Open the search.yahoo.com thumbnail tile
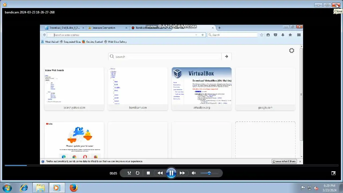 [x=74, y=89]
